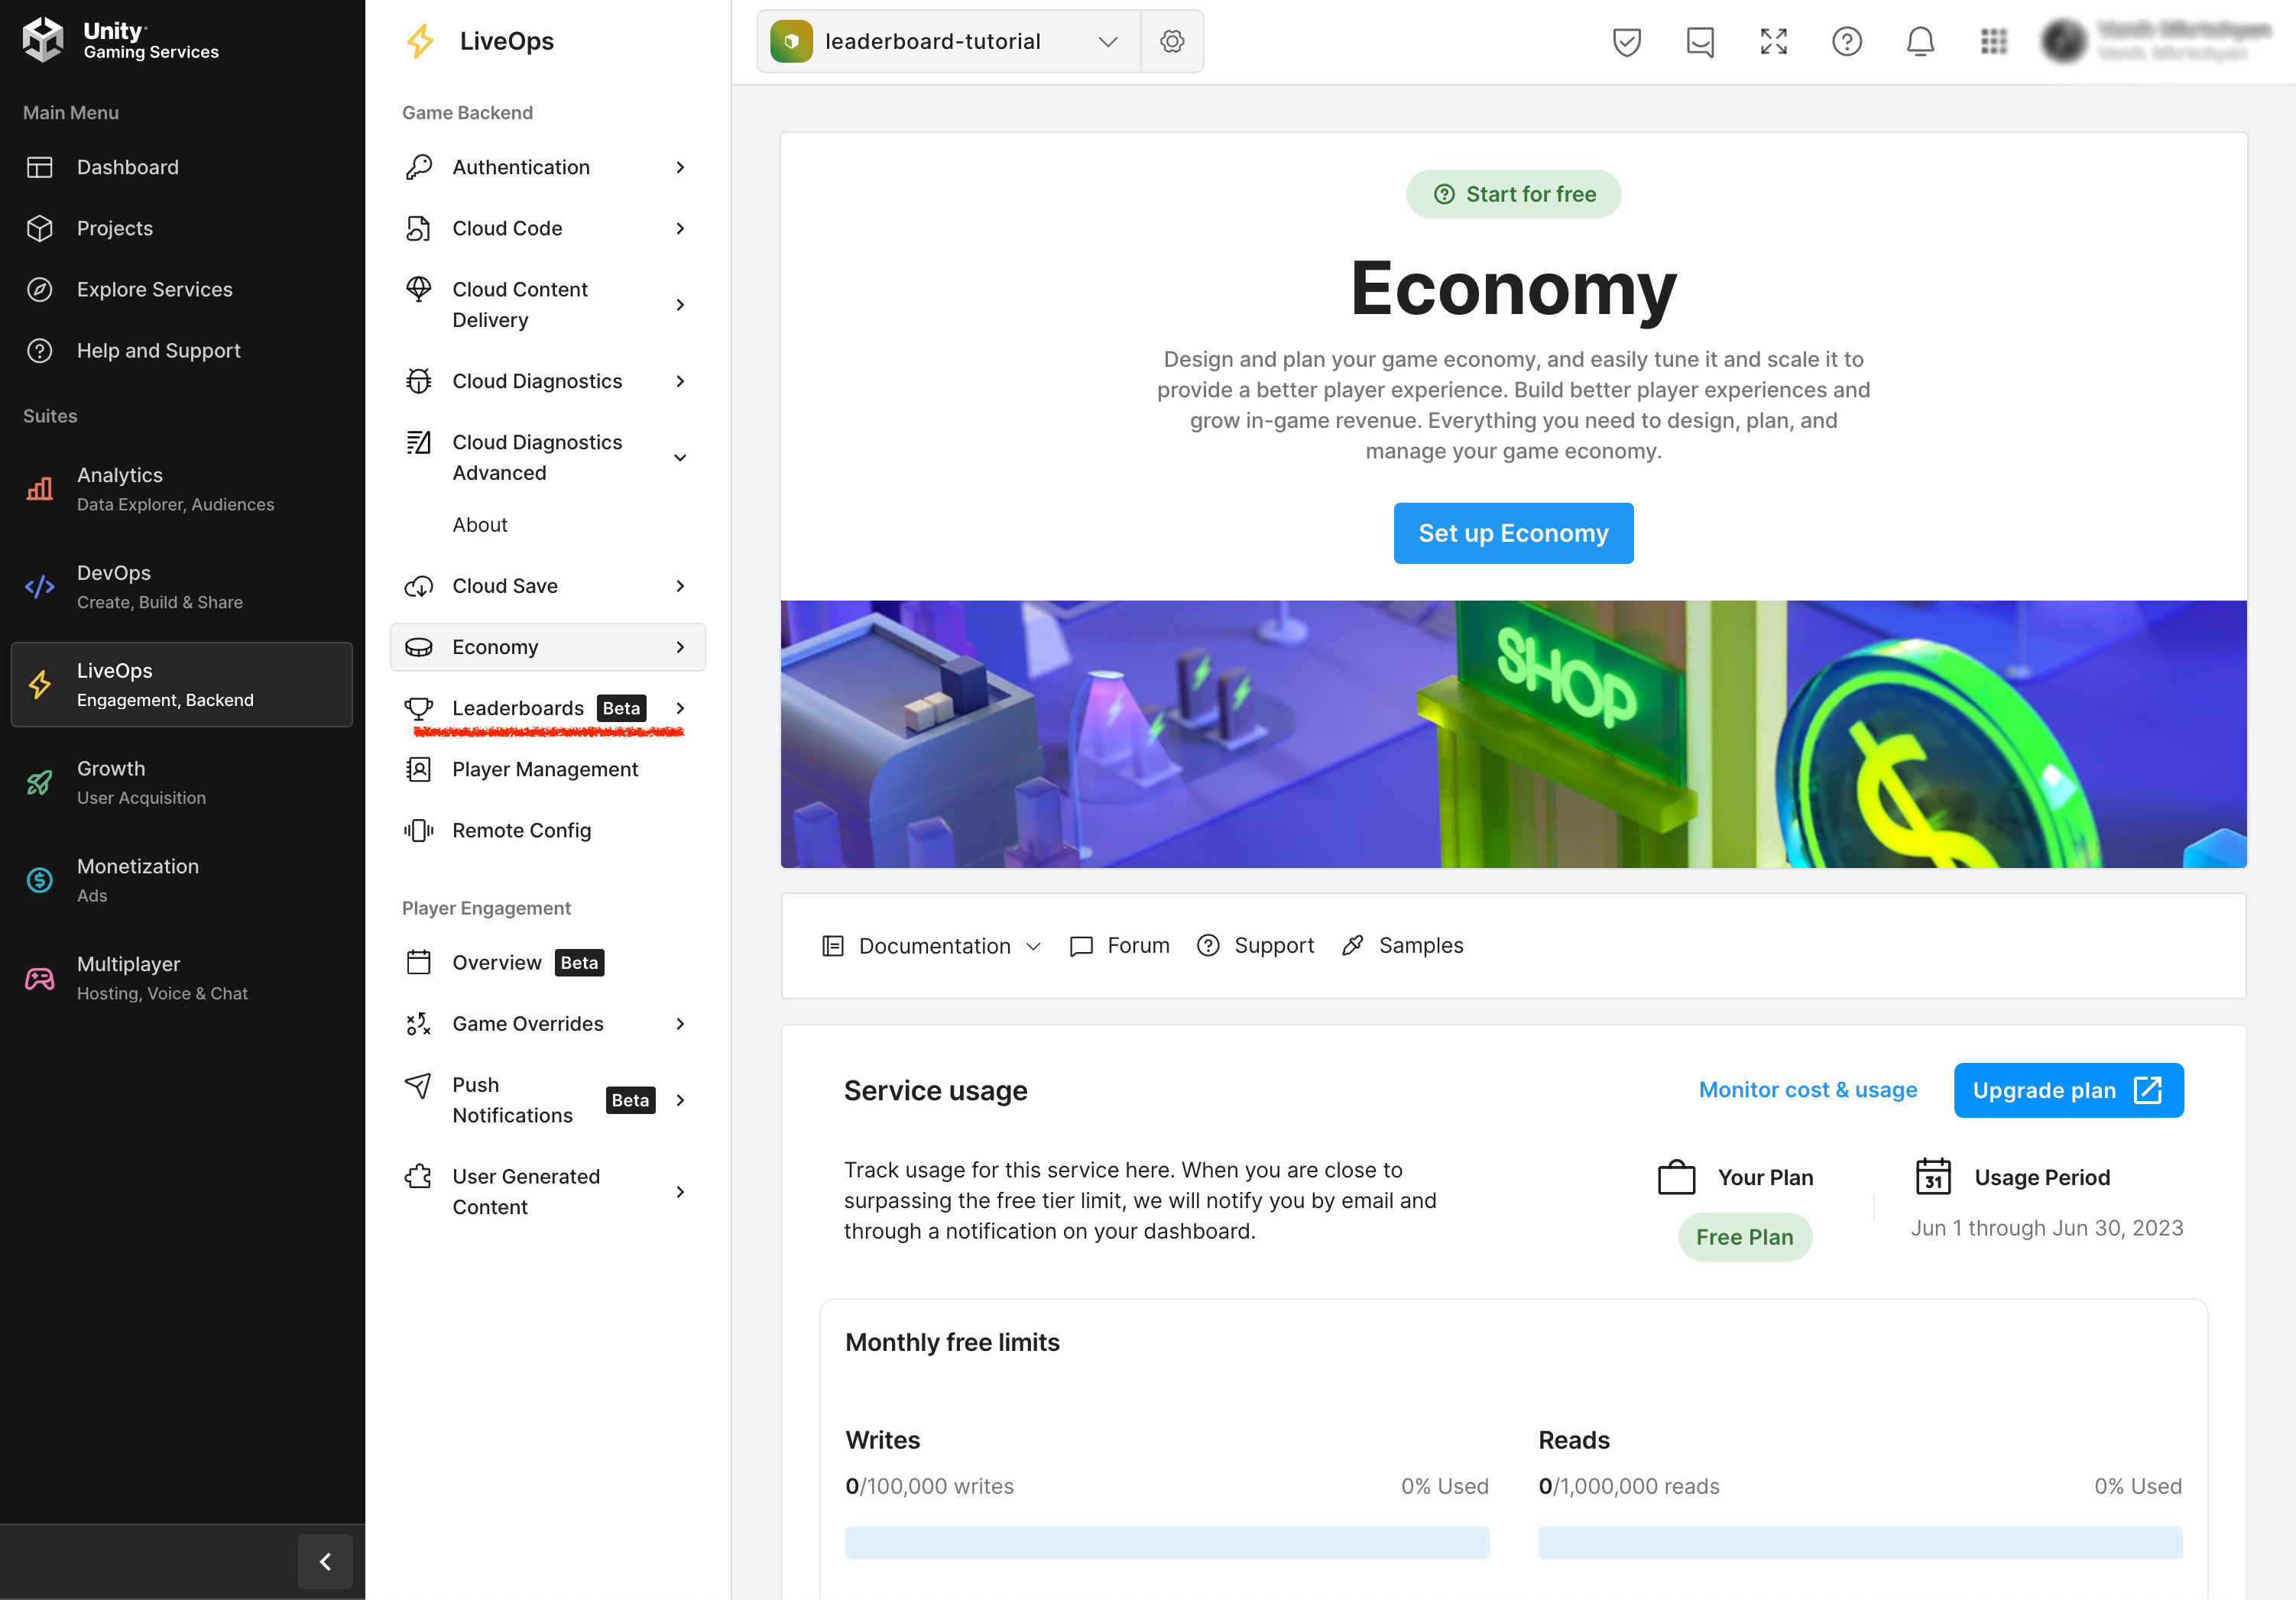
Task: Click the Upgrade plan button
Action: click(x=2067, y=1089)
